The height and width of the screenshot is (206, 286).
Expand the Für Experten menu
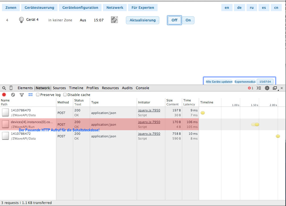coord(143,8)
